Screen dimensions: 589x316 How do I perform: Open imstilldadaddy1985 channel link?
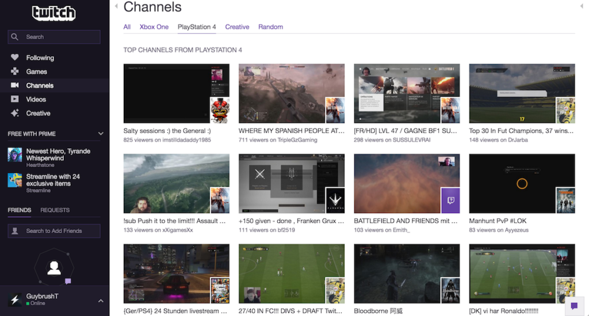click(x=186, y=140)
